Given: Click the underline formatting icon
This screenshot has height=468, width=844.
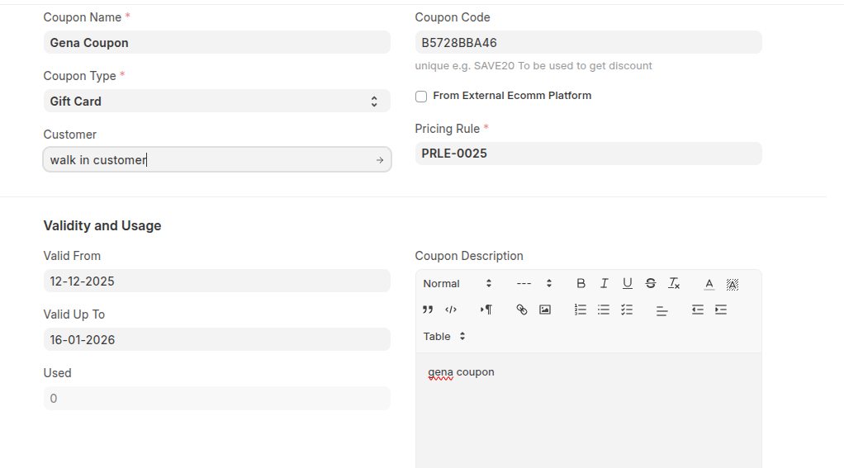Looking at the screenshot, I should coord(627,283).
